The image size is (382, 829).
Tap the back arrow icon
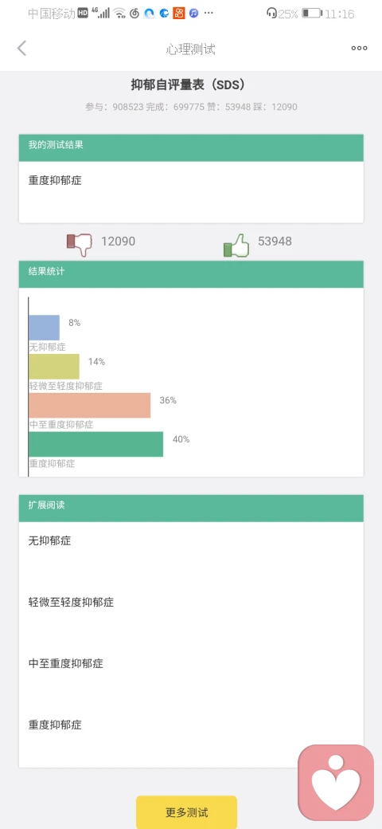click(21, 49)
